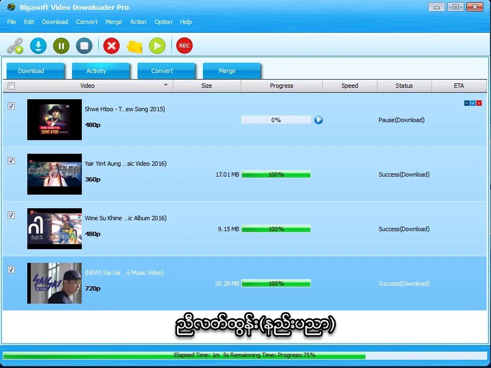Open the yellow folder toolbar icon
The height and width of the screenshot is (368, 491).
(134, 46)
